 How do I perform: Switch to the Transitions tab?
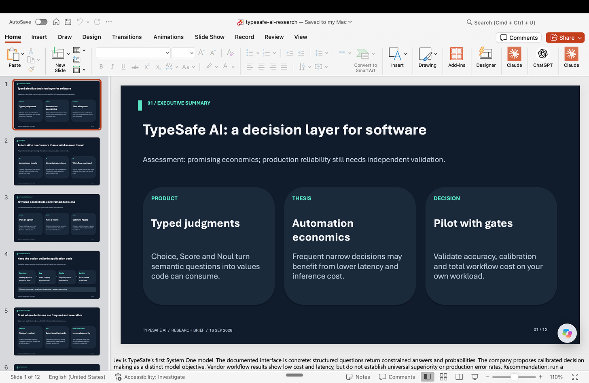127,37
